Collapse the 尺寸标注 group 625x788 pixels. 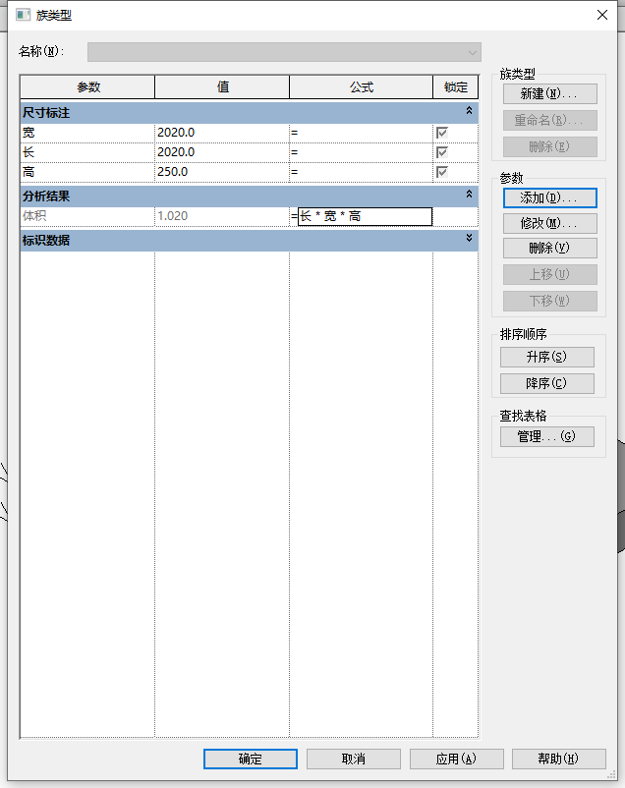(469, 111)
